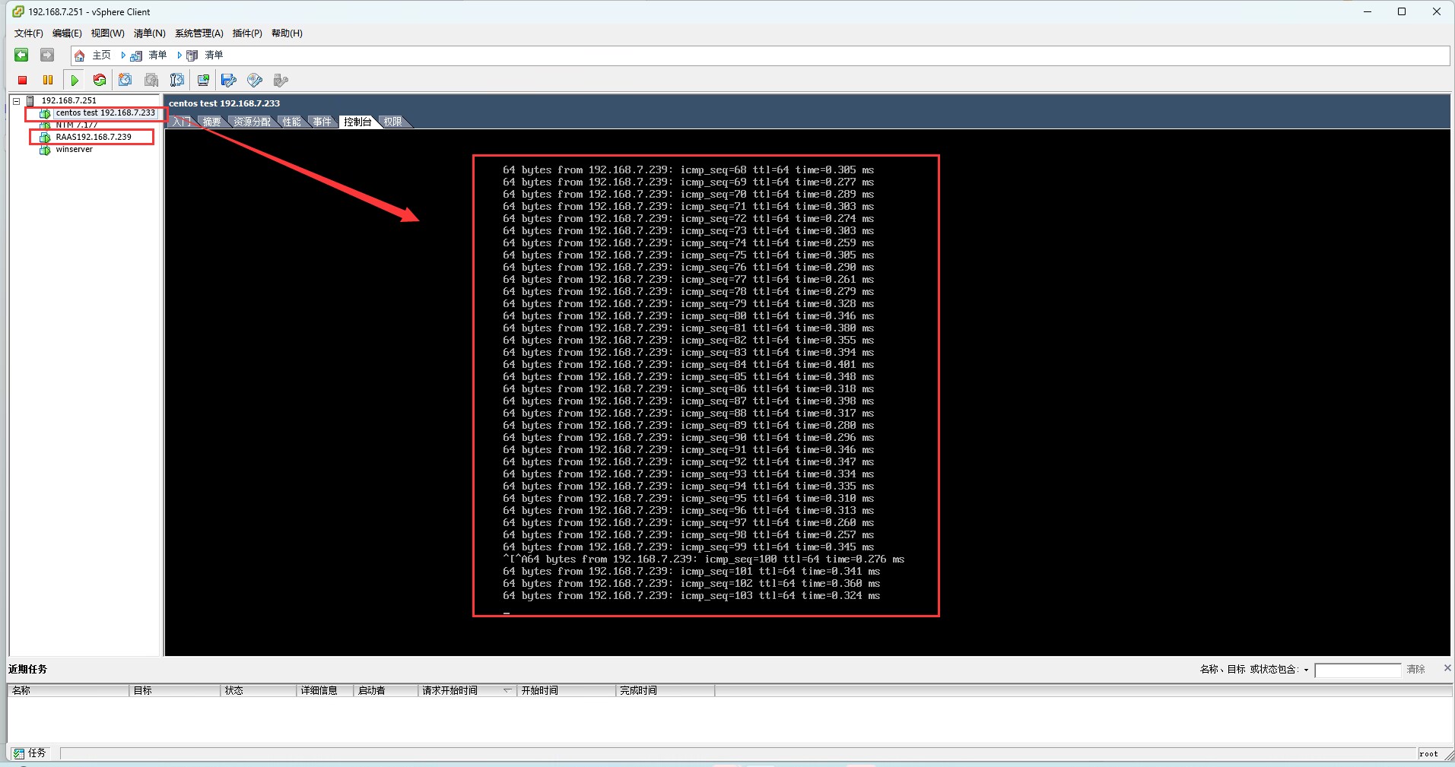This screenshot has width=1455, height=767.
Task: Open the 文件(F) menu
Action: click(x=29, y=33)
